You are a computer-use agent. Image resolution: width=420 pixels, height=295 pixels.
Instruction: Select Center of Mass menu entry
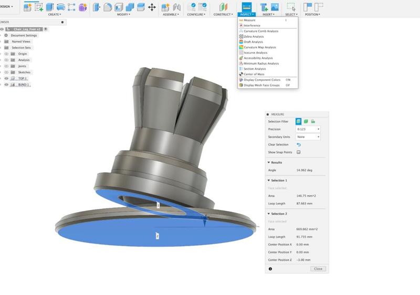tap(253, 74)
